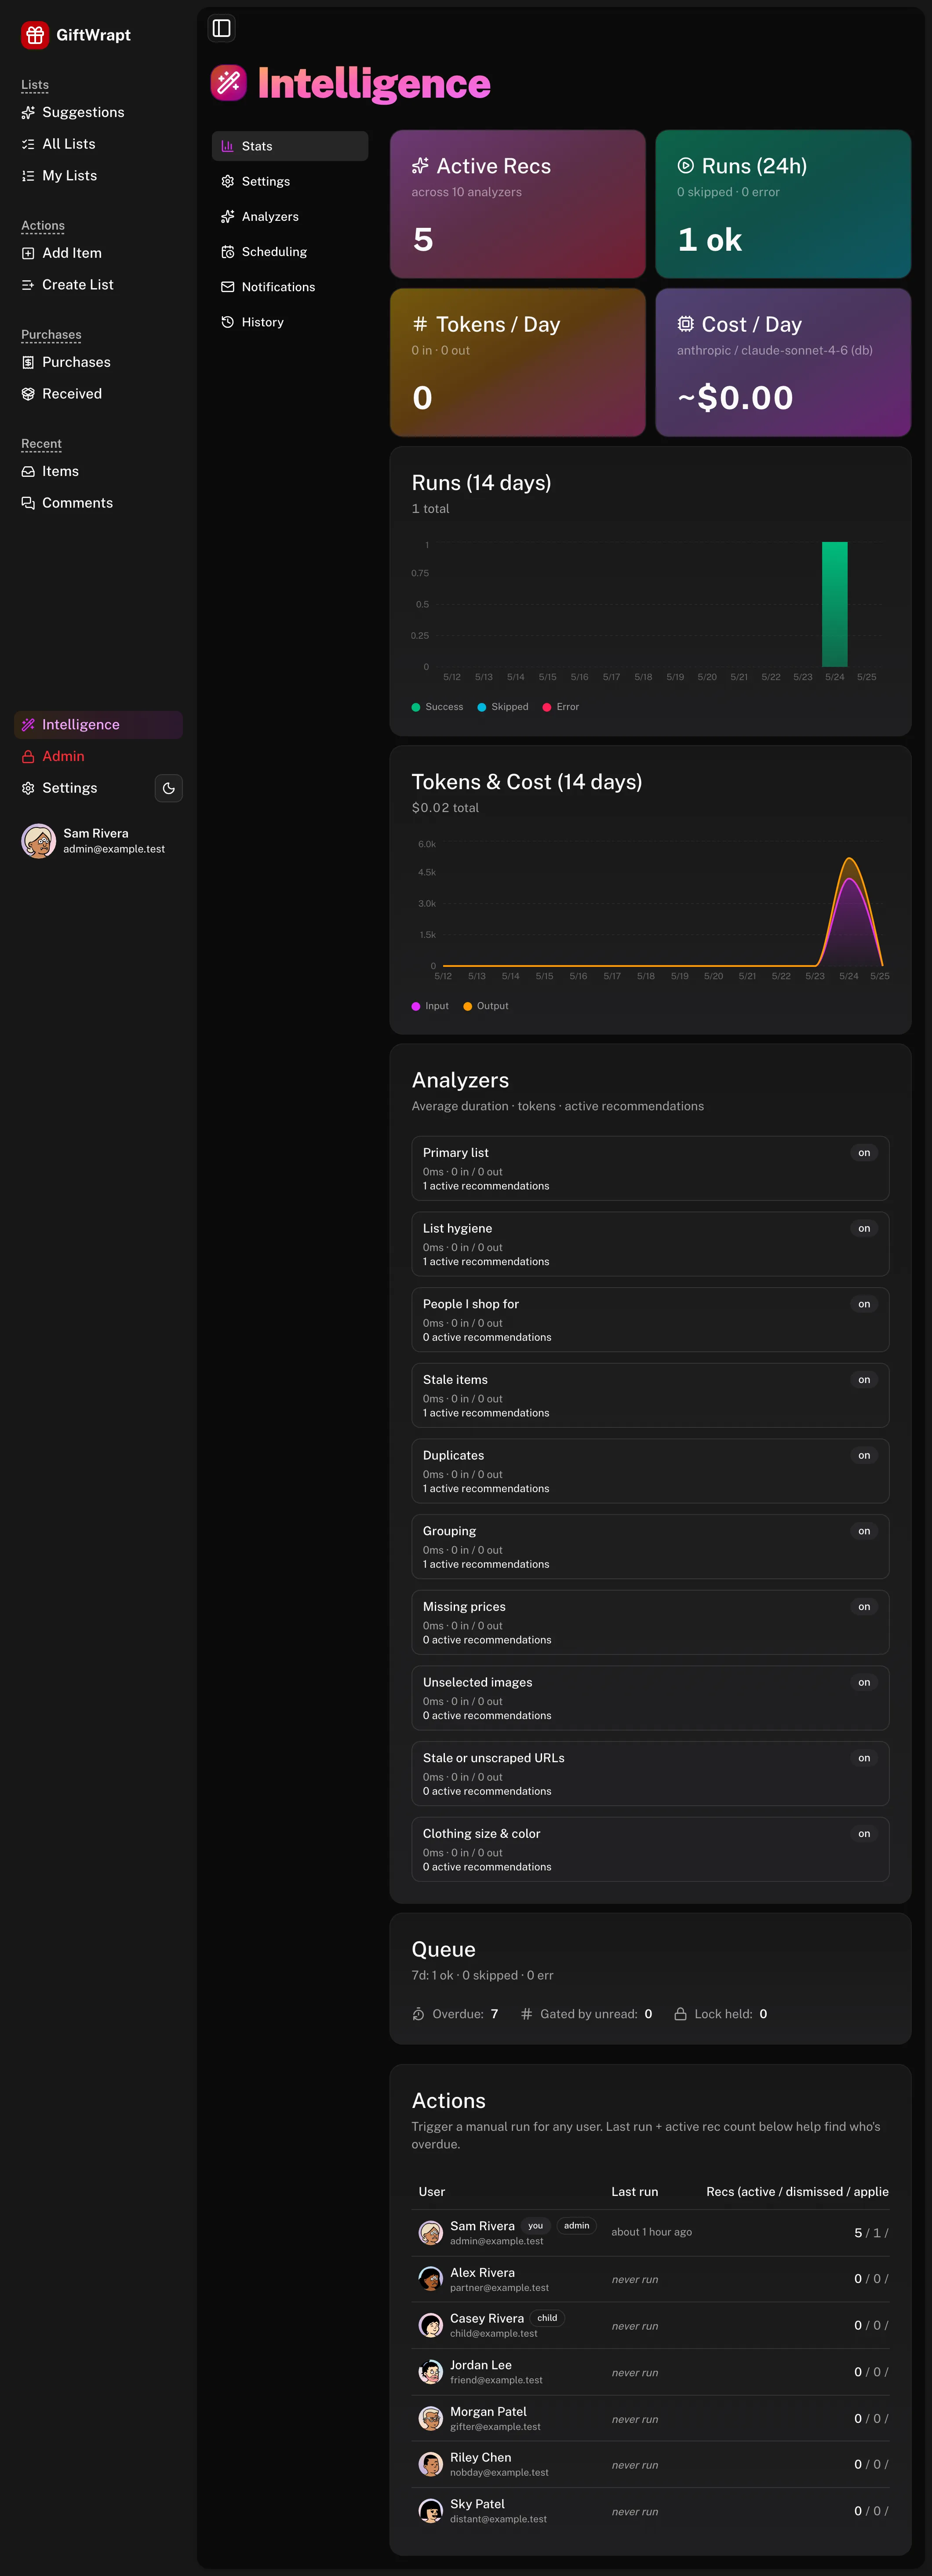Click the 'on' badge for Grouping
The image size is (932, 2576).
pos(864,1531)
